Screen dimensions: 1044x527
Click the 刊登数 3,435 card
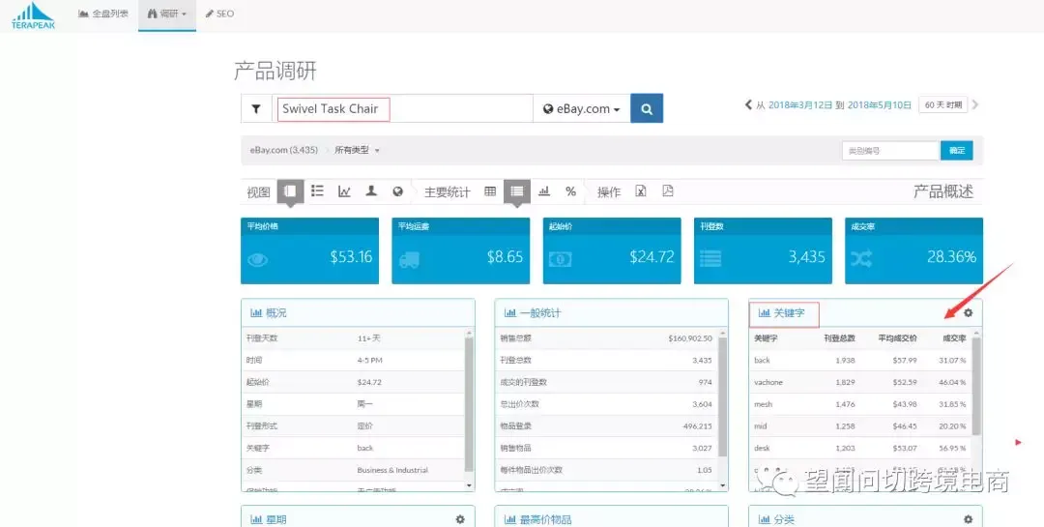[x=763, y=250]
